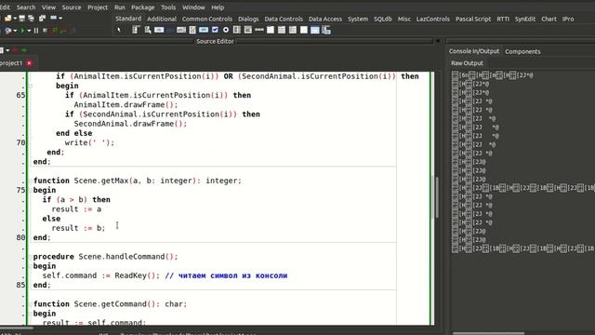Click line number 70 in the gutter
Screen dimensions: 595x335
click(20, 142)
